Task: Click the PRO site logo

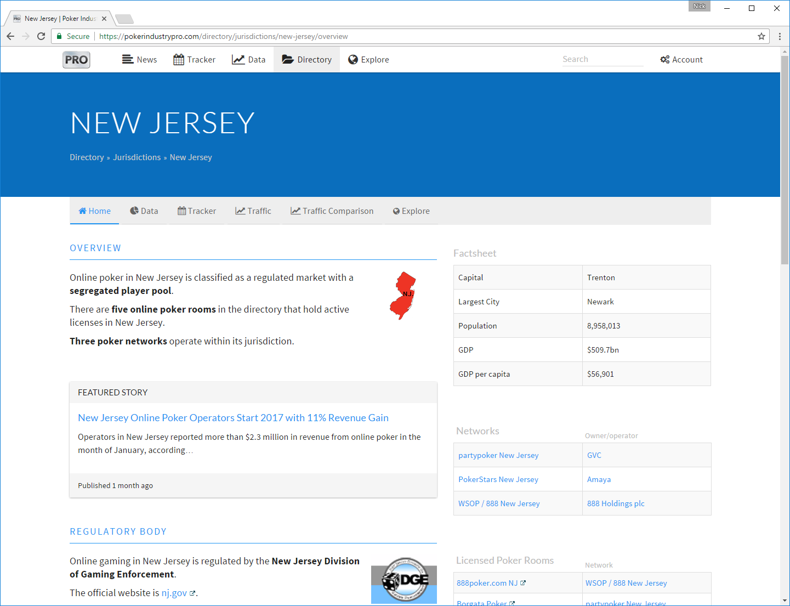Action: pos(76,60)
